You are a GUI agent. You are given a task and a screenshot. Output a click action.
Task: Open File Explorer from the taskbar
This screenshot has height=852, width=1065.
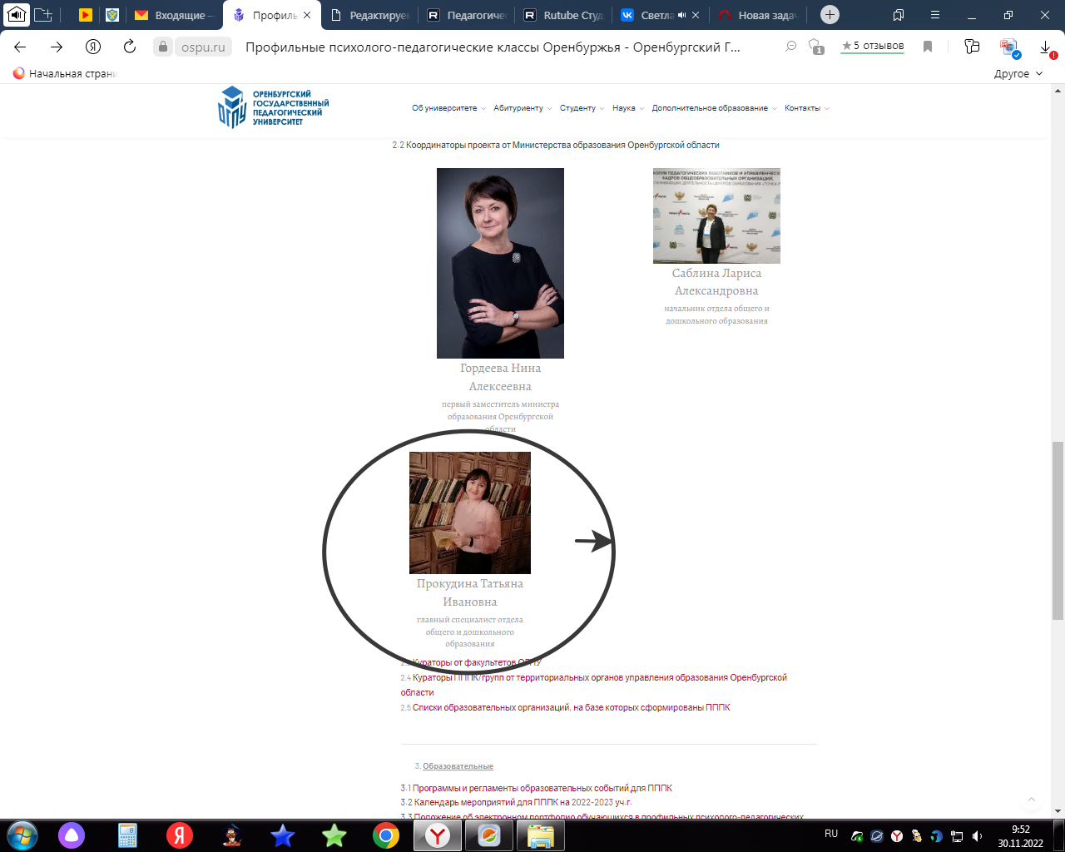(x=541, y=835)
